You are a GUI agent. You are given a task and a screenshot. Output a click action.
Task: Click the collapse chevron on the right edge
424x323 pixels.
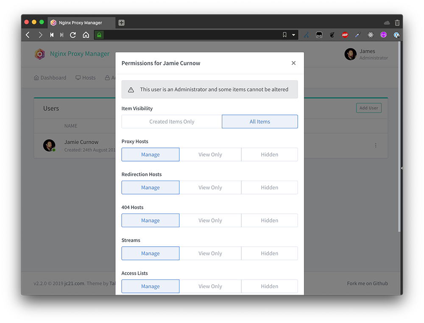pyautogui.click(x=401, y=168)
